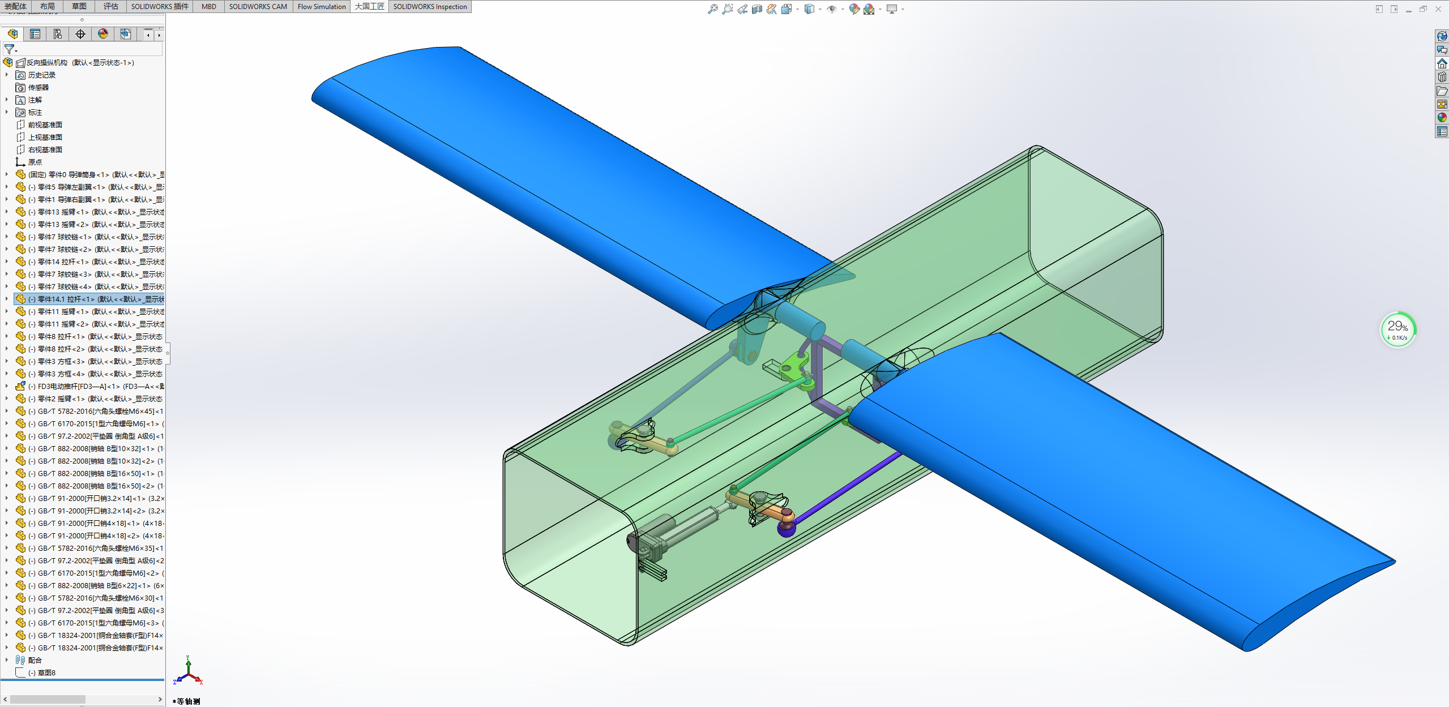Select DimXpertManager crosshair tab icon

point(80,34)
